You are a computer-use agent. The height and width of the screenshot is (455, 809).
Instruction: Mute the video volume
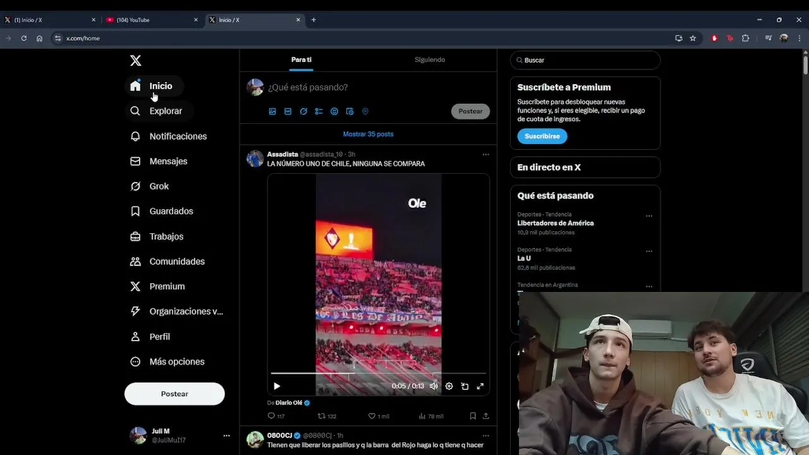434,386
